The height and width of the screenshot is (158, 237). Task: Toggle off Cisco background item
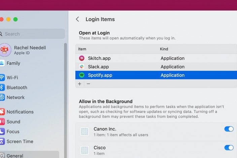click(x=229, y=148)
